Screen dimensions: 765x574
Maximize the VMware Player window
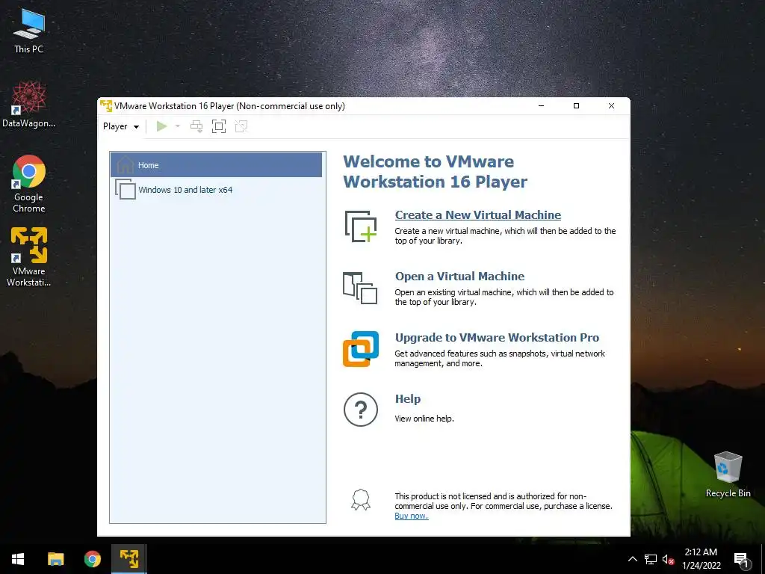point(576,106)
